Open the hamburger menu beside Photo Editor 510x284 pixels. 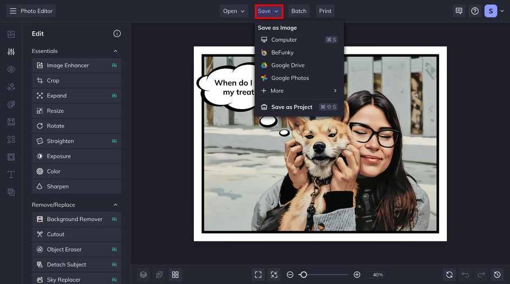point(13,11)
